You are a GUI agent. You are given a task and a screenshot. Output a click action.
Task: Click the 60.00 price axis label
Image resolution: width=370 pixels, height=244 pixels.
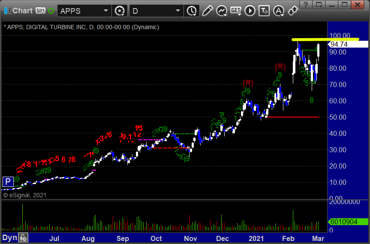(338, 101)
